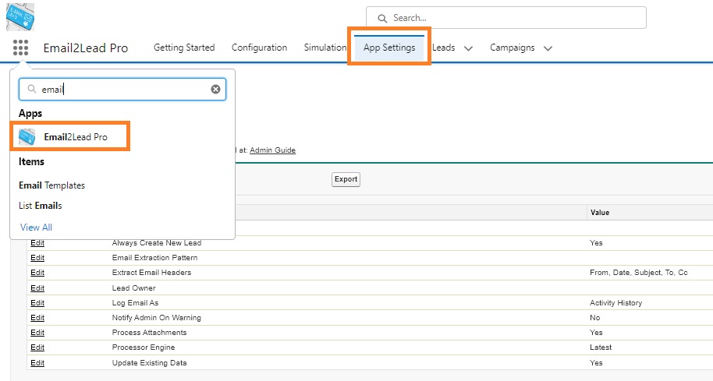Screen dimensions: 713x381
Task: Click the global Search field
Action: click(x=506, y=18)
